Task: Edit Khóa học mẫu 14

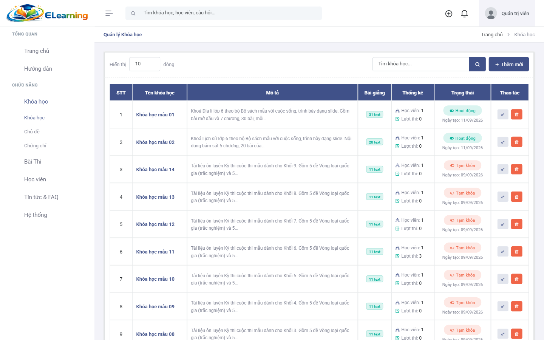Action: [x=503, y=169]
